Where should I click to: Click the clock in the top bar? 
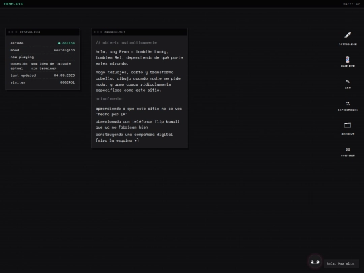(x=351, y=4)
